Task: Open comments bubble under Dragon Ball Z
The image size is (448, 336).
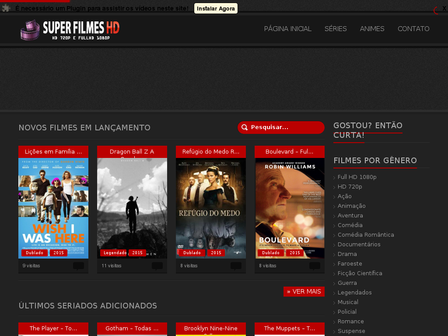Action: tap(157, 266)
